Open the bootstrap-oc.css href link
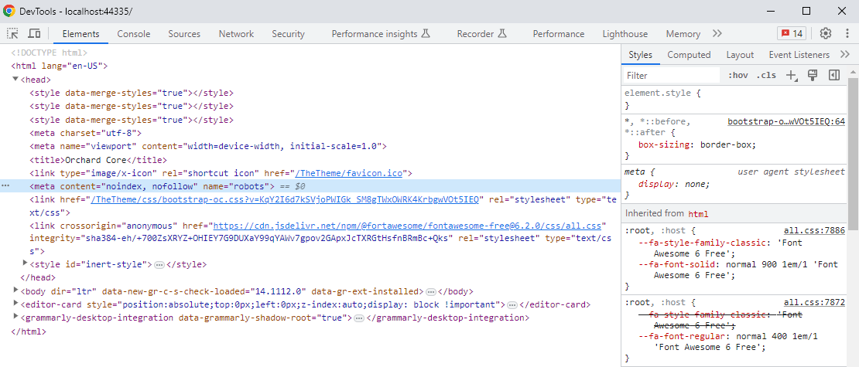Viewport: 859px width, 367px height. 285,199
